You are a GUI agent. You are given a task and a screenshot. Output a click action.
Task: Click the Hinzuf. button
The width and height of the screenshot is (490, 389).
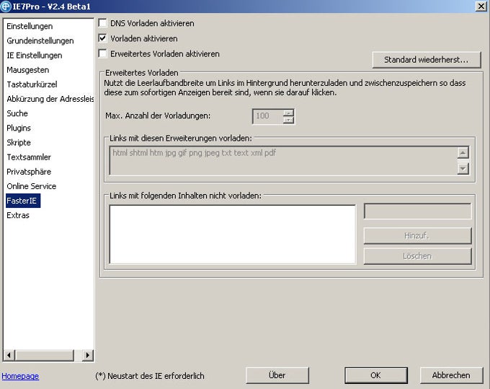click(417, 236)
